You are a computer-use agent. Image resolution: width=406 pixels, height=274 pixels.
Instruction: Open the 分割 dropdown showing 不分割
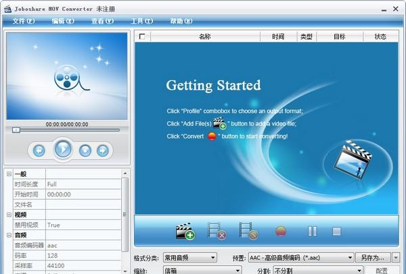pos(318,270)
